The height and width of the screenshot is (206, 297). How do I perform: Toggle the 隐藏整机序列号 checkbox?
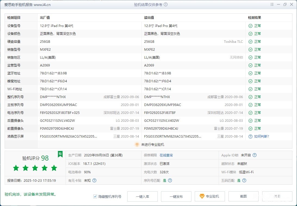pyautogui.click(x=95, y=196)
